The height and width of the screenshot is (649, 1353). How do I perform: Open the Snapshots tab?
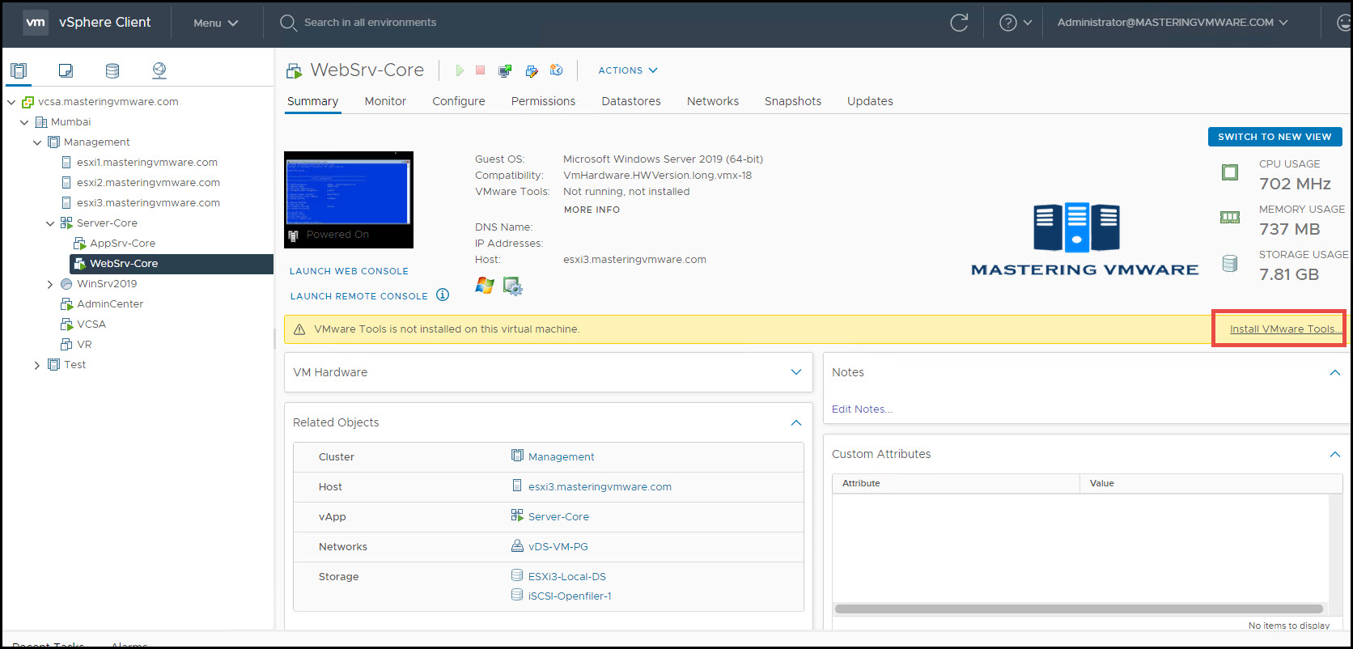(793, 101)
